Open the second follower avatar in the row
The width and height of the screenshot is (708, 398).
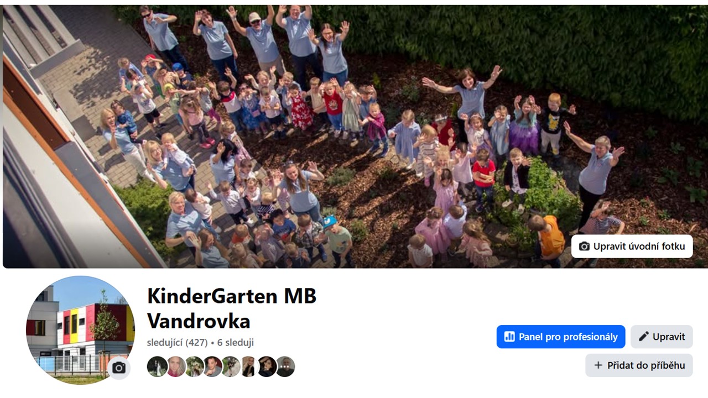176,366
